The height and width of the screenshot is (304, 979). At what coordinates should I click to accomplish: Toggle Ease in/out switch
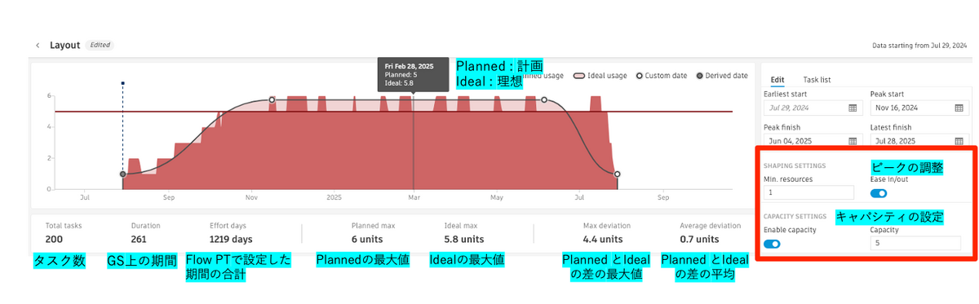click(x=879, y=193)
